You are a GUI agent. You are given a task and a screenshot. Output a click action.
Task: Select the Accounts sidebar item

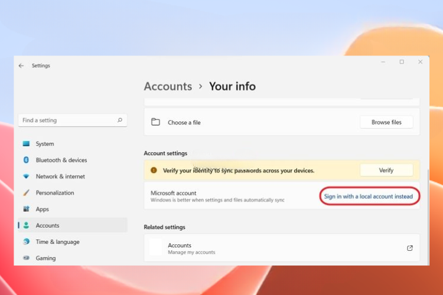(73, 225)
